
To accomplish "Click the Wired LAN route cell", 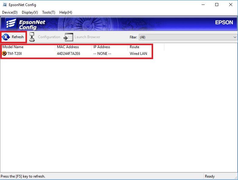I will [138, 54].
